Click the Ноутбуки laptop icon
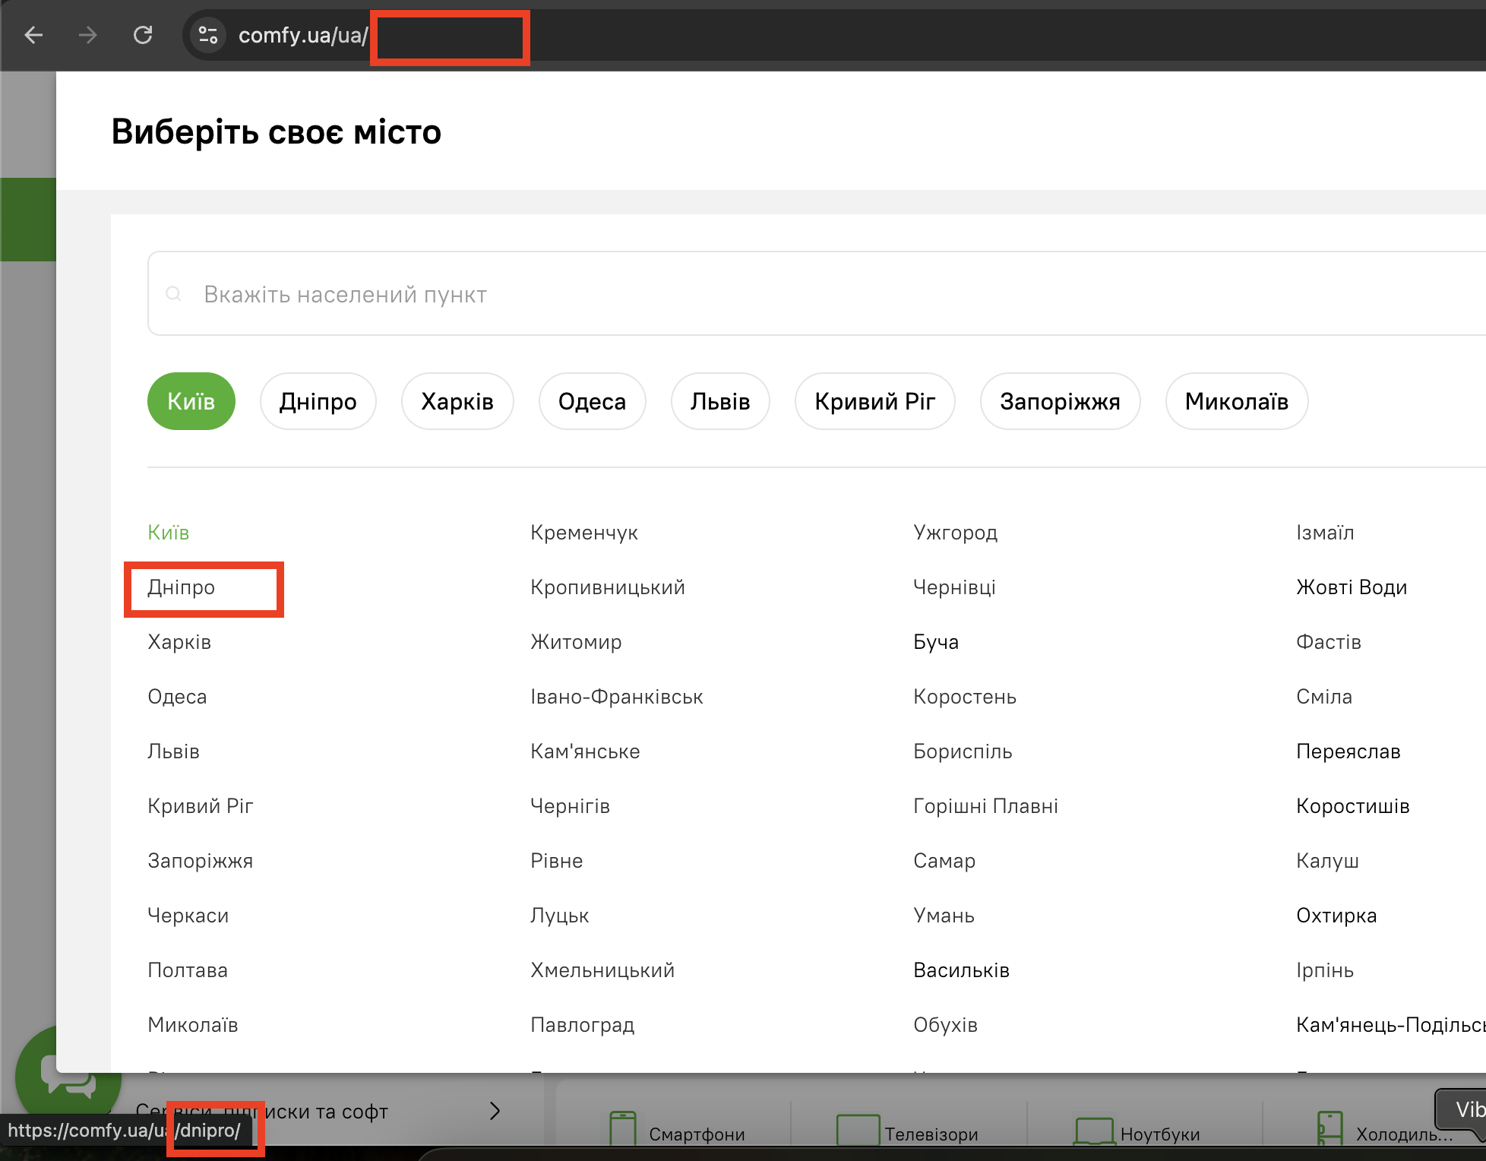1486x1161 pixels. (1094, 1131)
